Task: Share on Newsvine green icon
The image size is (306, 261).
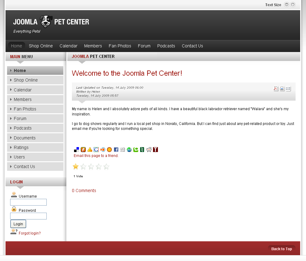Action: (x=142, y=150)
